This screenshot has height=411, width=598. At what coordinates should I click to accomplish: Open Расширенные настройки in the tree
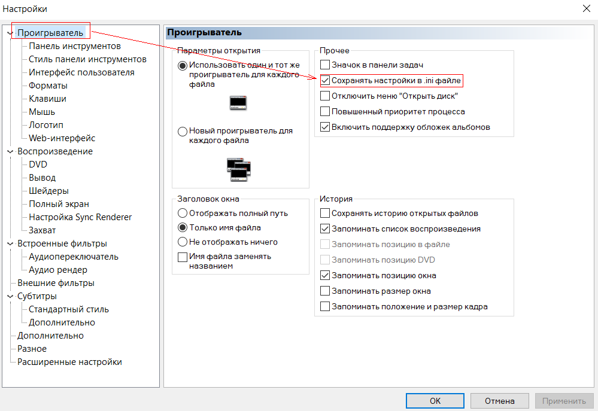pos(69,362)
